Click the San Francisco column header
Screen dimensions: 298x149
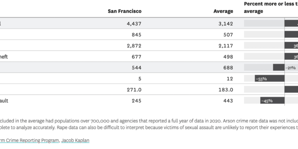click(124, 11)
